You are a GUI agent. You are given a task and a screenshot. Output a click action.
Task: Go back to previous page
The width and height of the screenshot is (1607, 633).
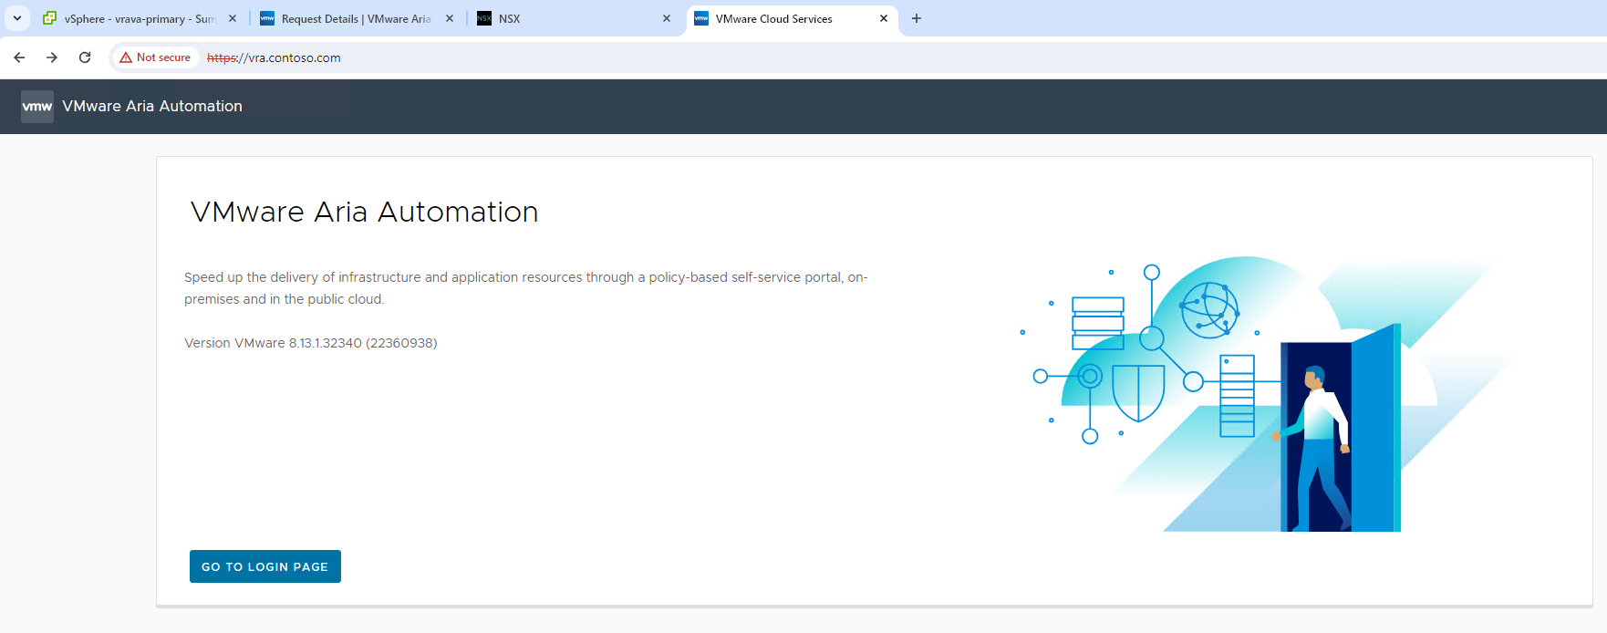(19, 57)
